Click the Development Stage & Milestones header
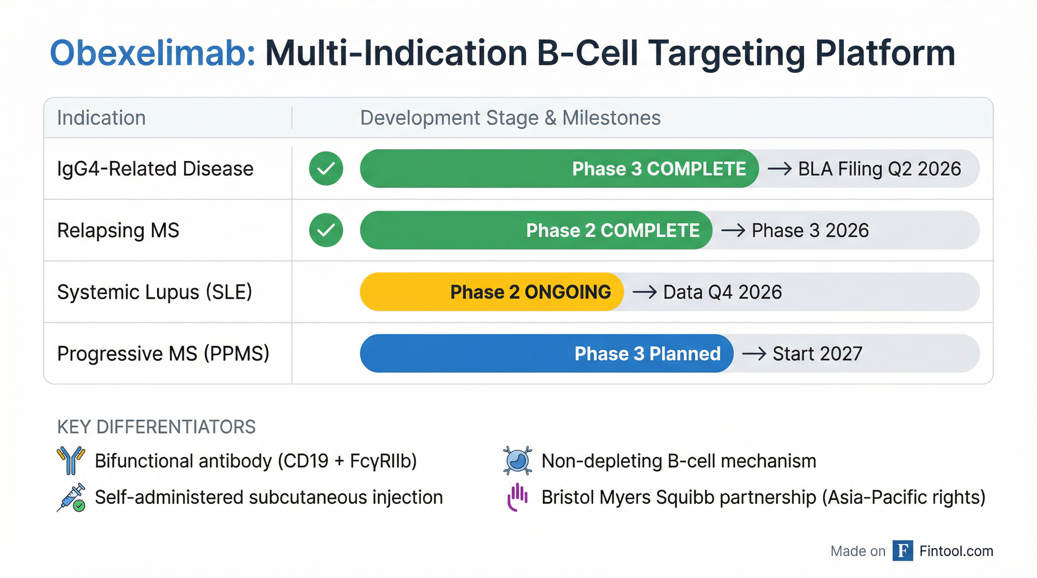Image resolution: width=1037 pixels, height=578 pixels. (510, 118)
